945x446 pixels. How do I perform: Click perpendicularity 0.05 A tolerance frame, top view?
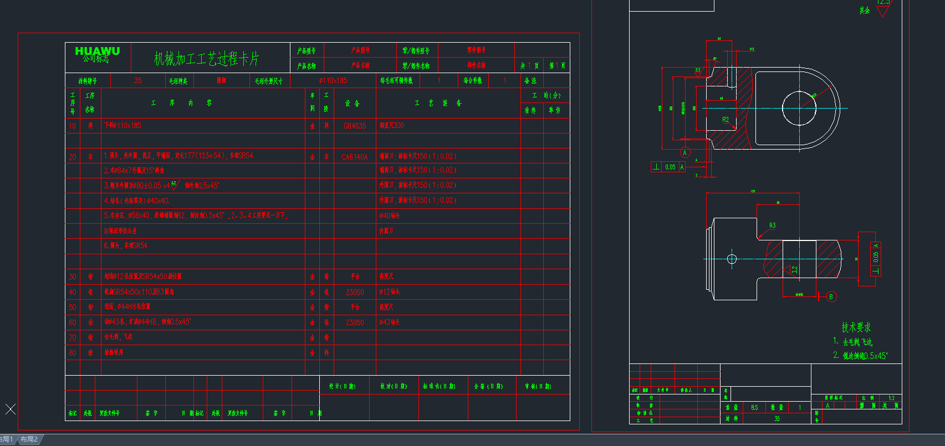pos(668,167)
